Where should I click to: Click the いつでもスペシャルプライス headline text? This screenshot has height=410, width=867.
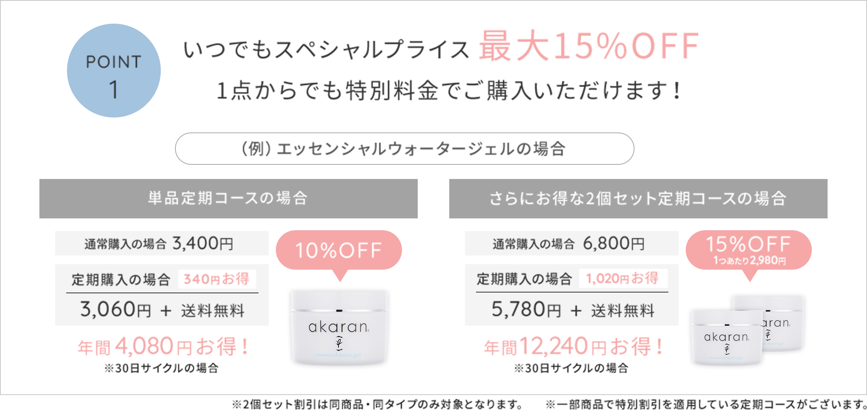click(x=326, y=50)
